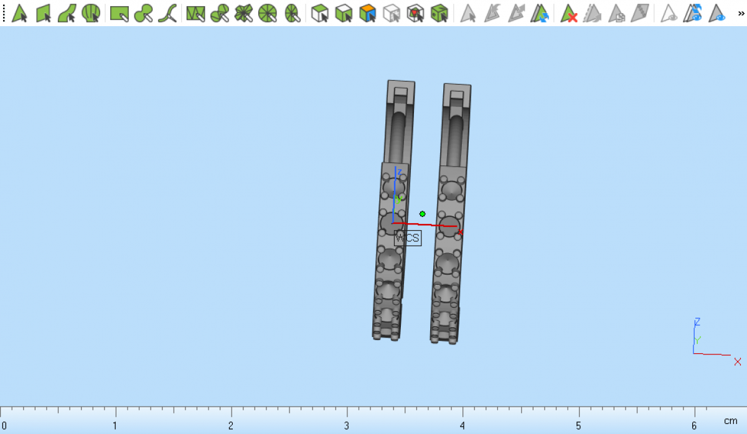This screenshot has height=434, width=747.
Task: Click the star-shaped triangle marking tool
Action: pyautogui.click(x=243, y=13)
